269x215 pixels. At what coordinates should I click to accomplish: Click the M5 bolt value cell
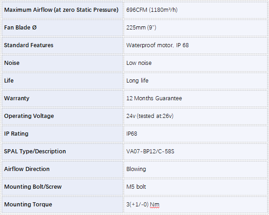pyautogui.click(x=196, y=187)
